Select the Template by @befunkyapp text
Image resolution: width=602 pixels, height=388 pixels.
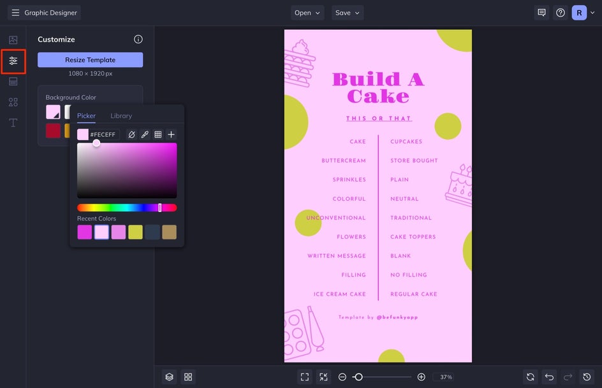(378, 317)
